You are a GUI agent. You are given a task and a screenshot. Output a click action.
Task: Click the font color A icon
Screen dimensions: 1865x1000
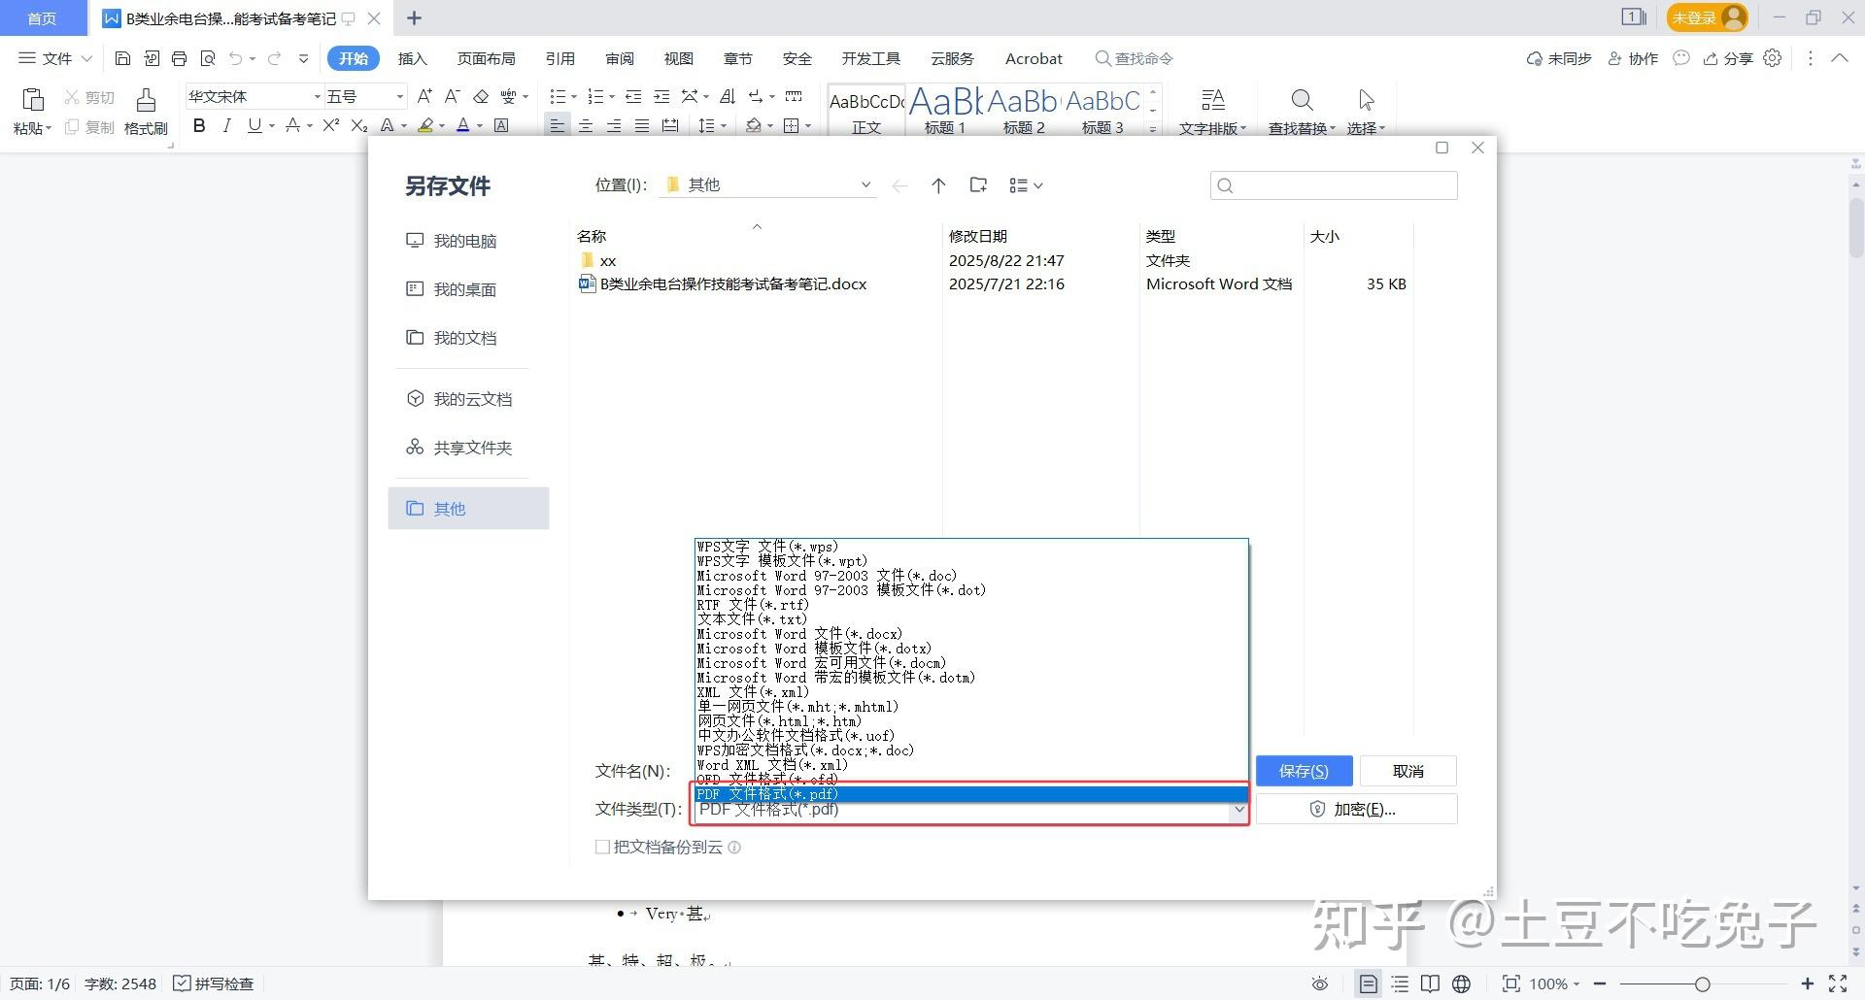tap(463, 125)
